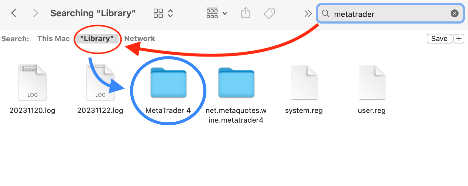The width and height of the screenshot is (468, 186).
Task: Focus the metatrader search field
Action: pyautogui.click(x=390, y=13)
